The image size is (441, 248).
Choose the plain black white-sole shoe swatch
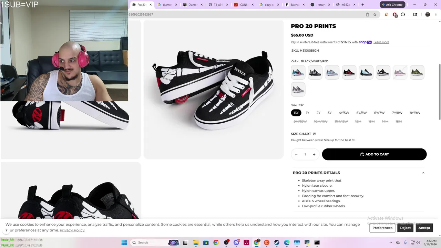[x=383, y=72]
